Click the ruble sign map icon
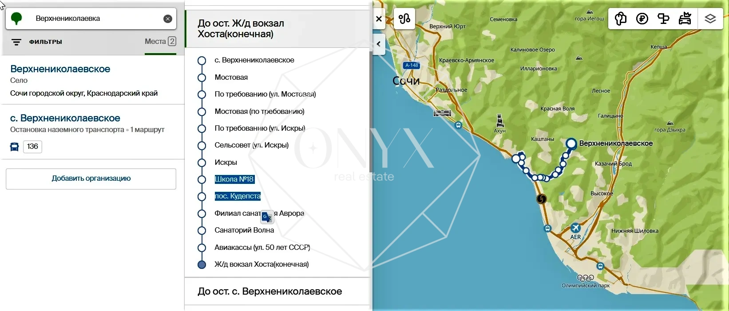 click(642, 19)
